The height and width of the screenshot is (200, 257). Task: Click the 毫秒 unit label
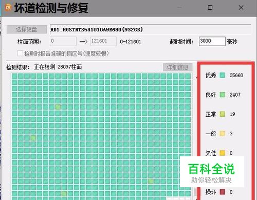click(x=232, y=42)
